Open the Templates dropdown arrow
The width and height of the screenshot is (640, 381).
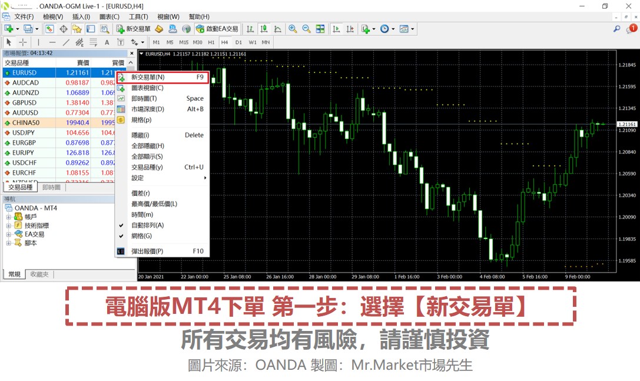[413, 29]
